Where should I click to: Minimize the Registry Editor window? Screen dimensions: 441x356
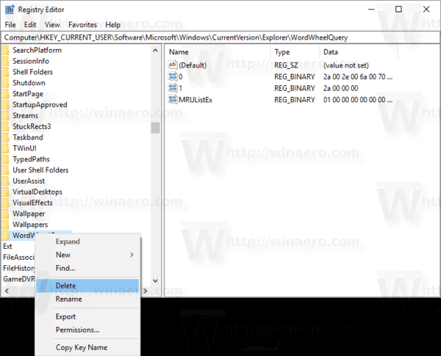pyautogui.click(x=371, y=10)
